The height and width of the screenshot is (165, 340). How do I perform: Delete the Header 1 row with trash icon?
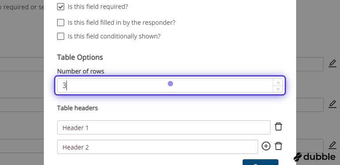click(x=278, y=127)
